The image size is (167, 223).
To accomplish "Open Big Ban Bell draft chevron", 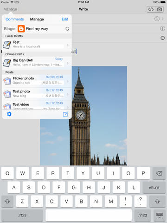I will click(x=68, y=63).
